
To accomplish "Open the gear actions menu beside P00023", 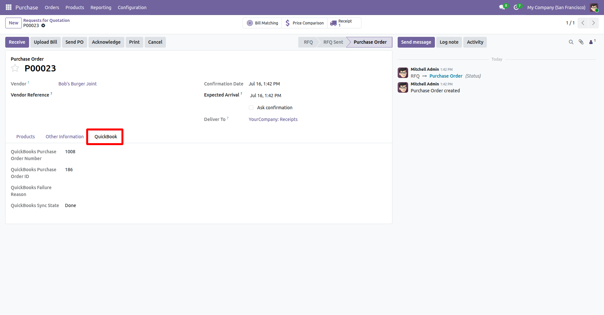I will pyautogui.click(x=43, y=25).
